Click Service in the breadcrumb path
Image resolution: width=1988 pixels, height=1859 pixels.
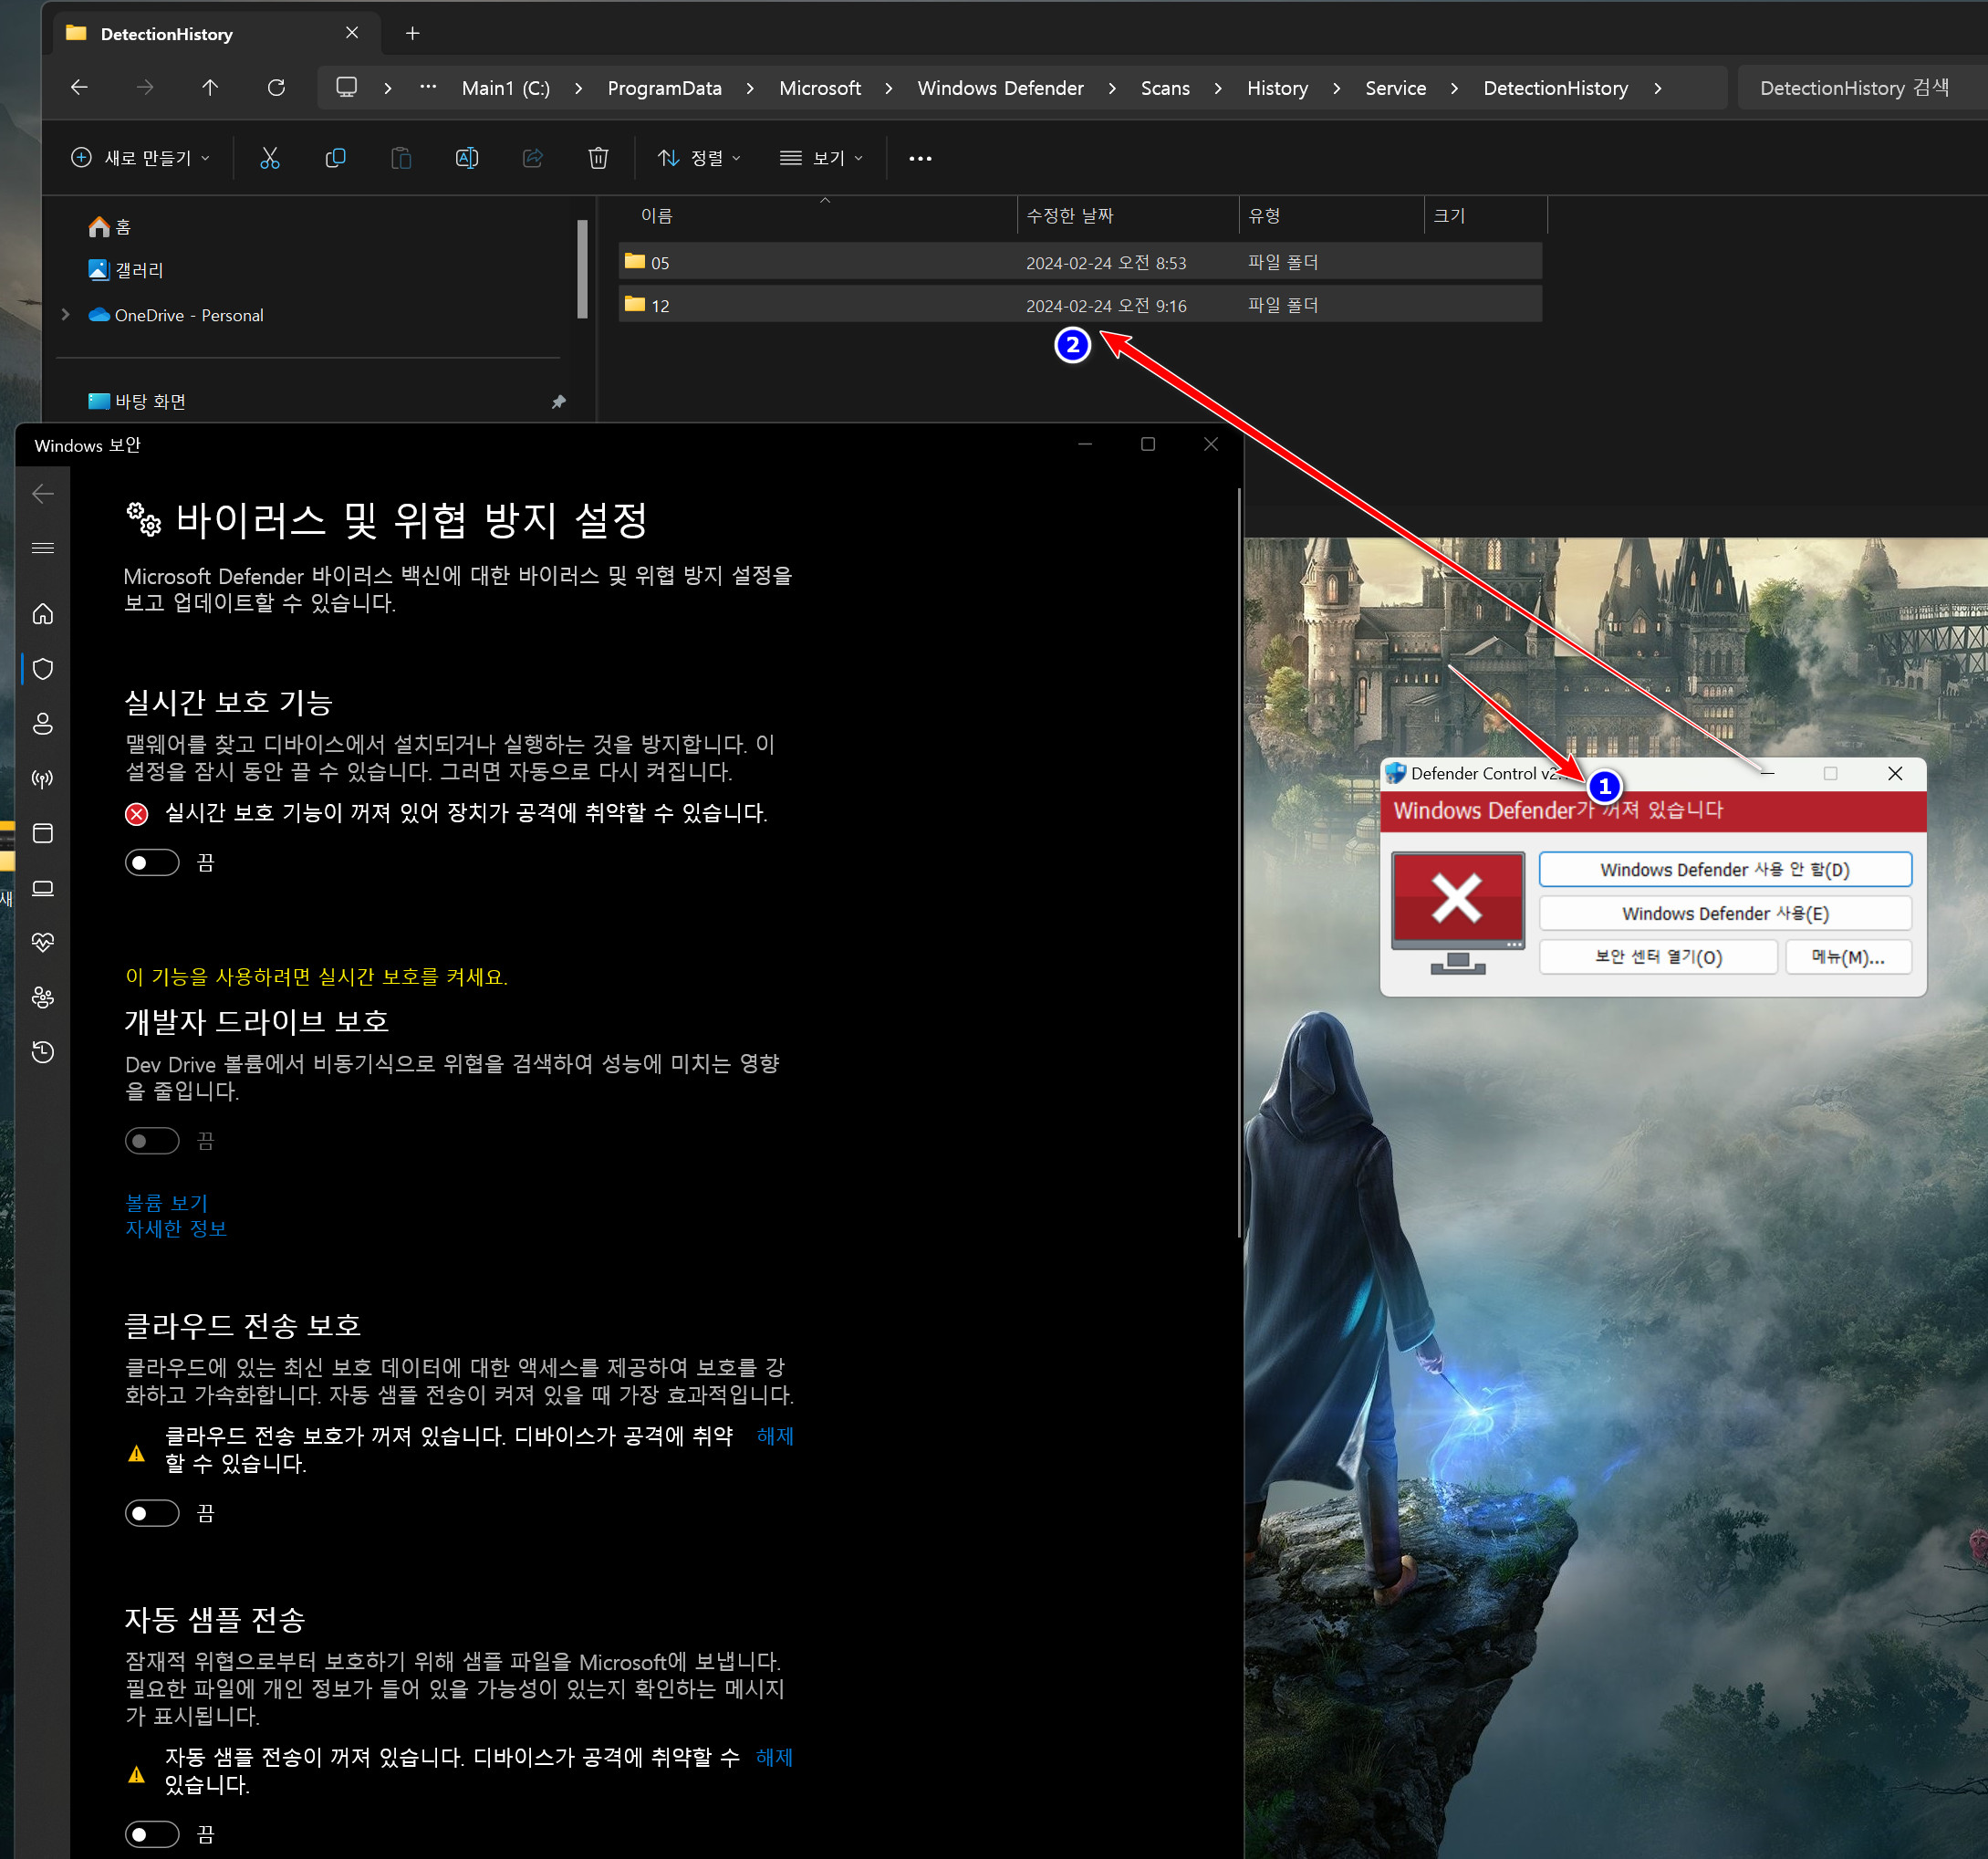click(x=1395, y=88)
